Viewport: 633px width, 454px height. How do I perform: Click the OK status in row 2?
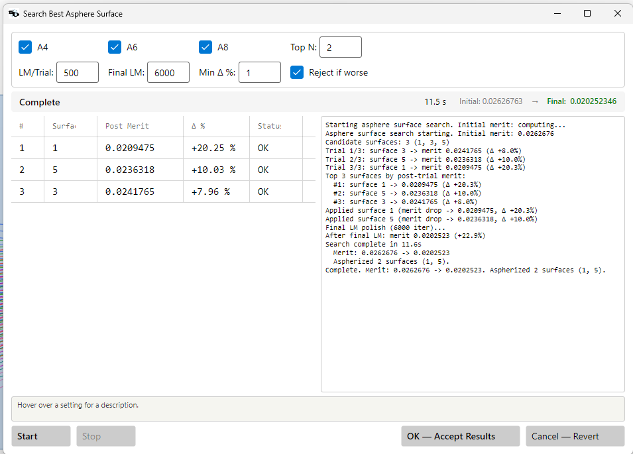tap(276, 170)
